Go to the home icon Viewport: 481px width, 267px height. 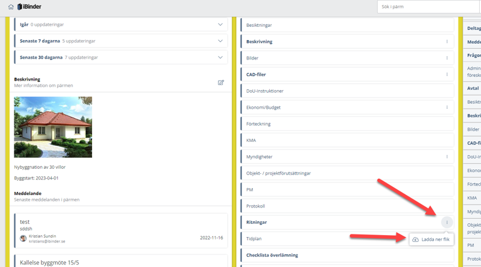11,7
